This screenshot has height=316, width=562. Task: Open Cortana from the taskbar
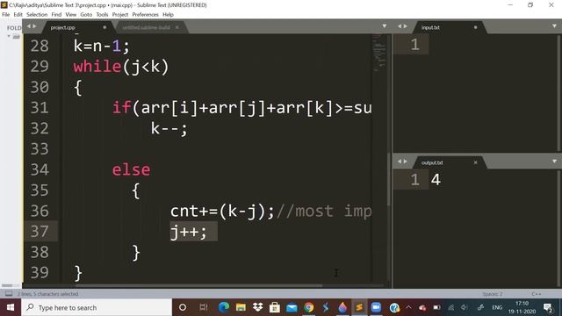coord(183,307)
